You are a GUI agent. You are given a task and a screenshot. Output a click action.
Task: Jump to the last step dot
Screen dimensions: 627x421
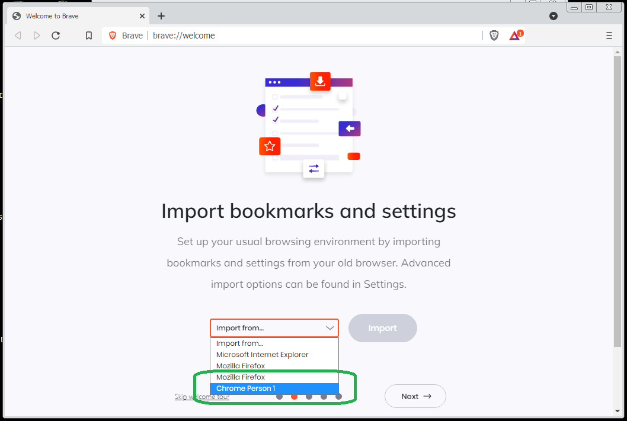point(339,397)
